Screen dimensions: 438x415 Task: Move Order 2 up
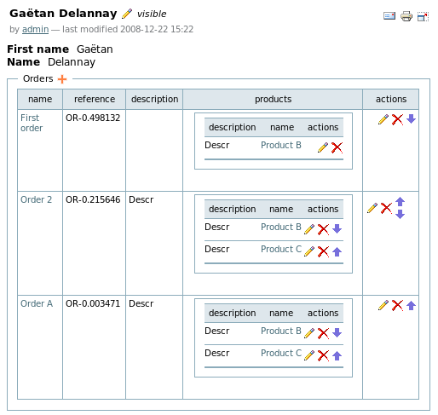400,202
